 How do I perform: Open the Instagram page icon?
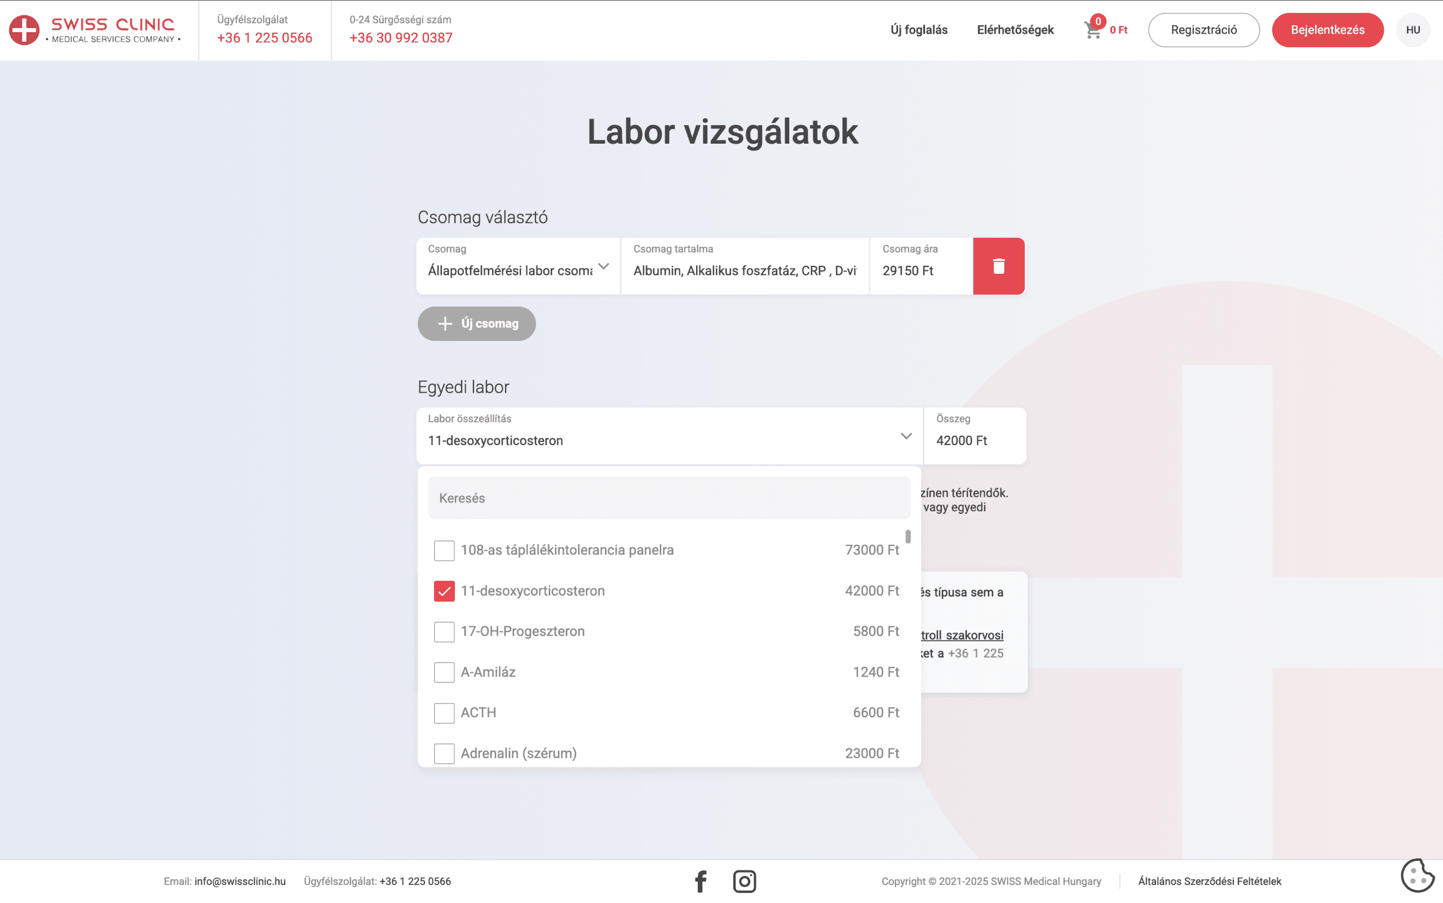pos(745,882)
